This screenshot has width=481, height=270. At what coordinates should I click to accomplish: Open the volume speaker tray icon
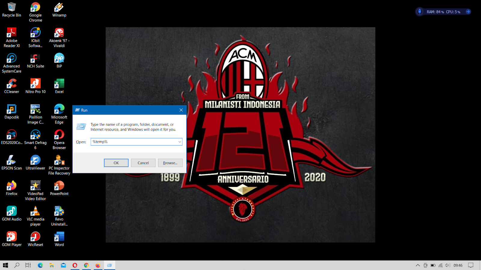coord(448,265)
